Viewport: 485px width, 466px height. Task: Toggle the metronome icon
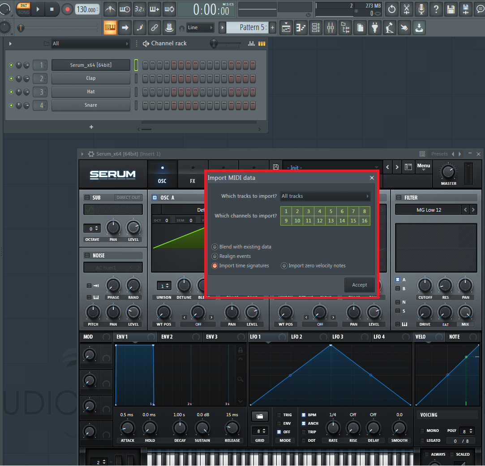[x=110, y=9]
